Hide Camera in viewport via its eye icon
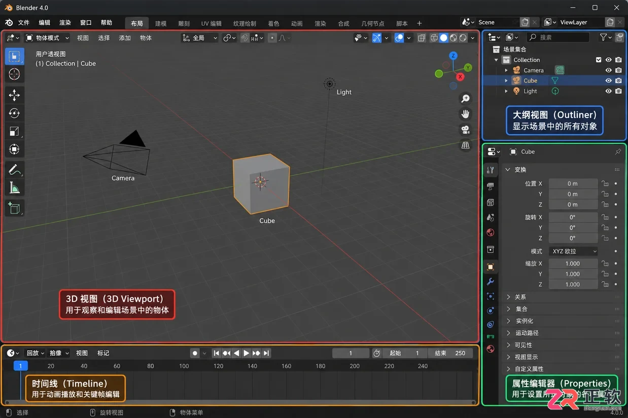The width and height of the screenshot is (628, 418). coord(608,70)
